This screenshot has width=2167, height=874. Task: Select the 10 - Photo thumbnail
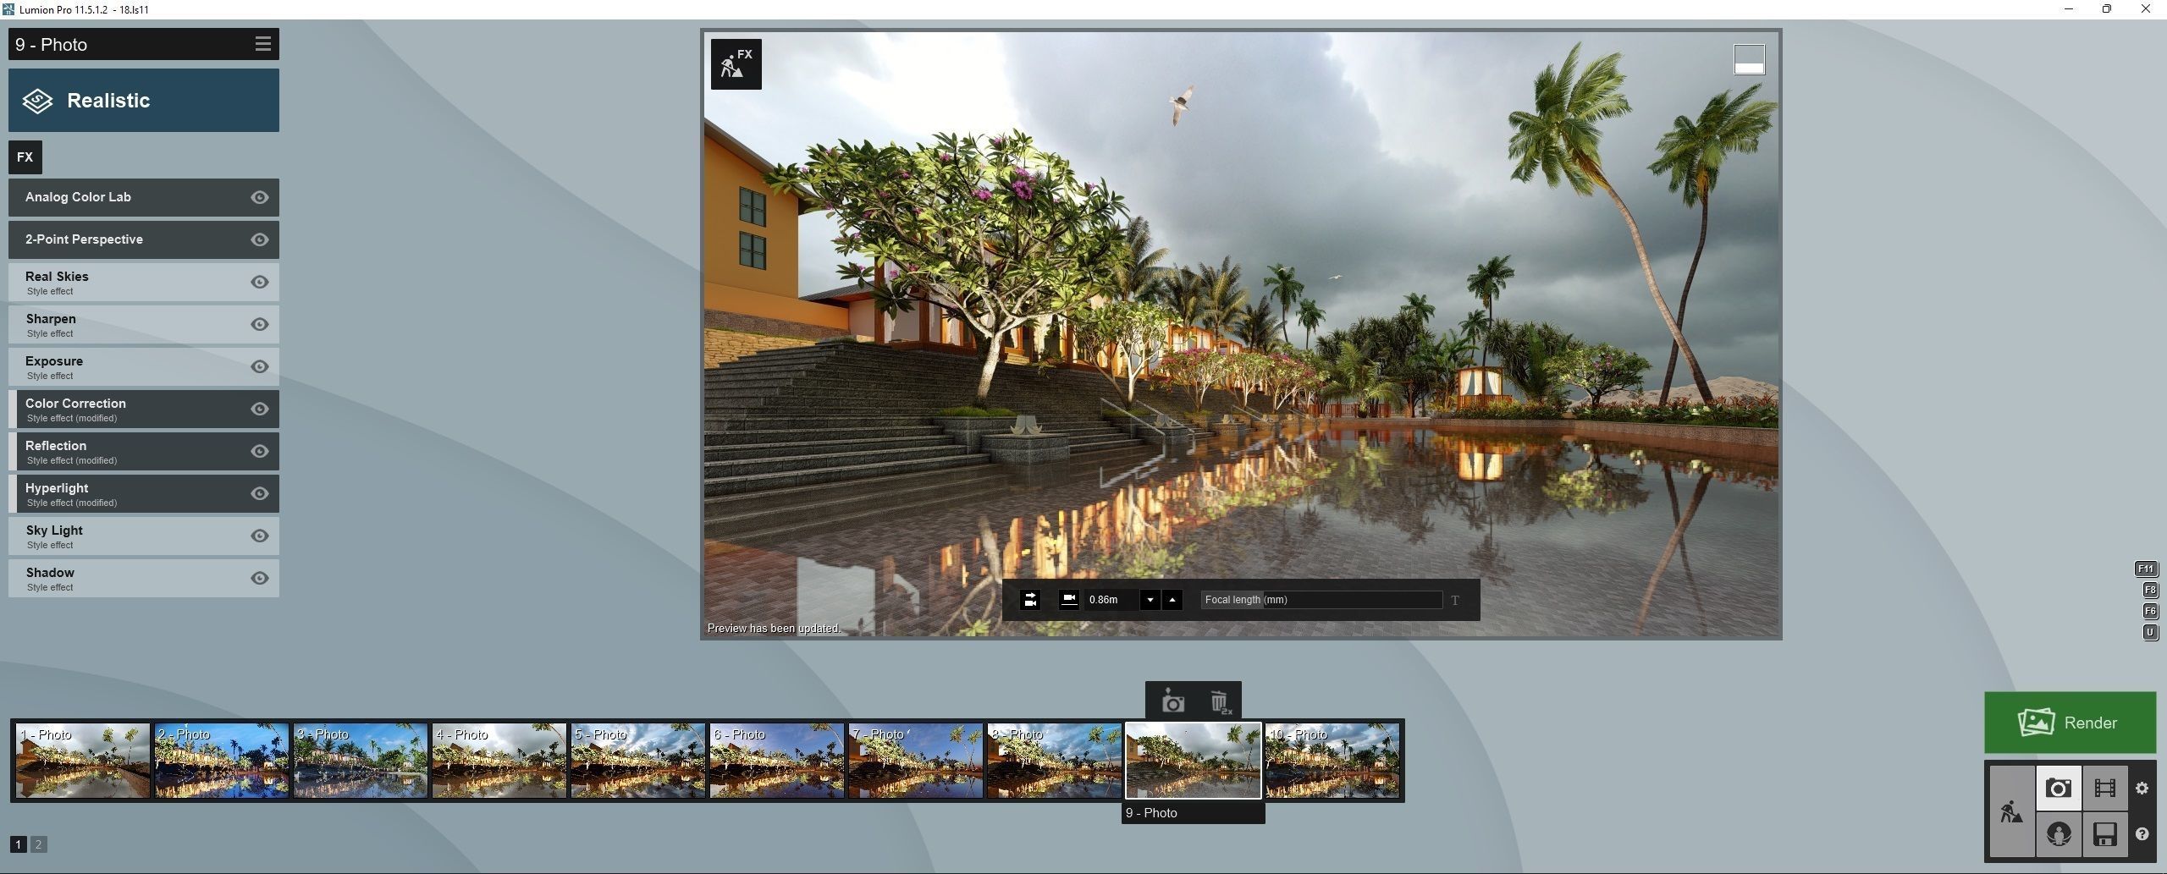pos(1332,761)
